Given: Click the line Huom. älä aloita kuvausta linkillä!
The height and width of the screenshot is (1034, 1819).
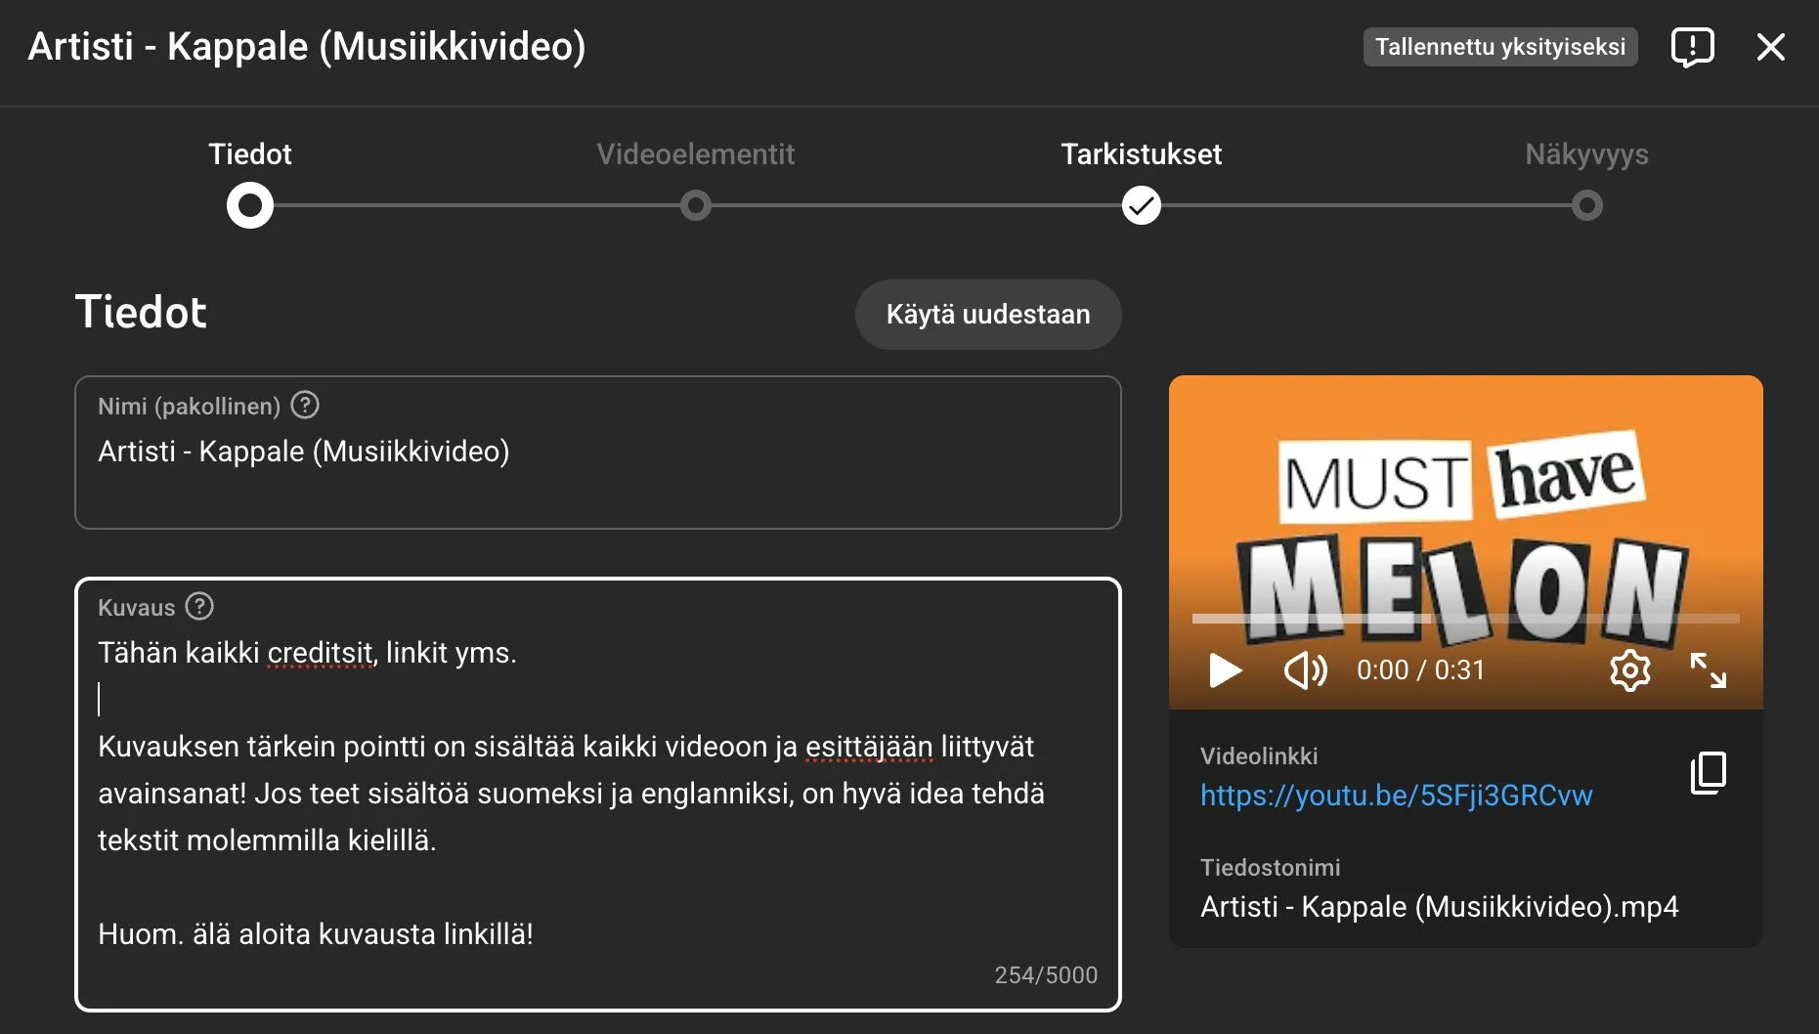Looking at the screenshot, I should (x=316, y=934).
